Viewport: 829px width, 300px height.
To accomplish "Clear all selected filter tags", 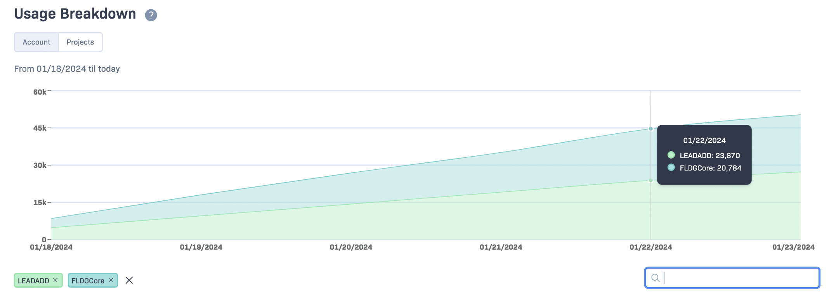I will pos(129,280).
